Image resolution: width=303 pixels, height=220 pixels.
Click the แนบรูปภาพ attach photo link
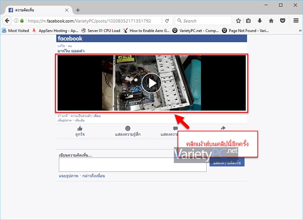(x=69, y=176)
